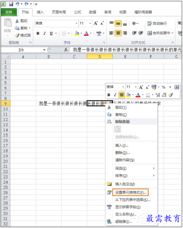This screenshot has width=183, height=228.
Task: Decrease font size in mini toolbar
Action: tap(147, 87)
